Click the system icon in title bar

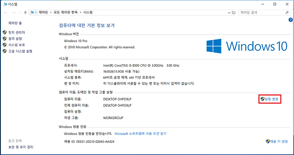click(x=5, y=4)
